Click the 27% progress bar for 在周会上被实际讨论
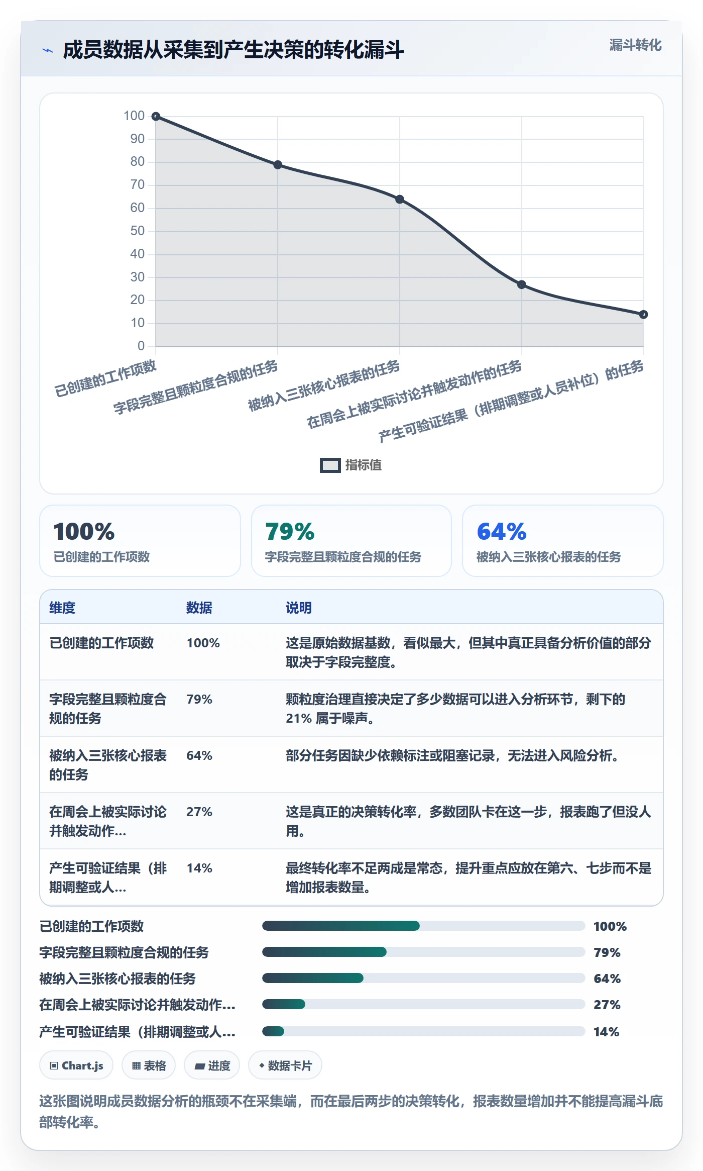 coord(424,1004)
